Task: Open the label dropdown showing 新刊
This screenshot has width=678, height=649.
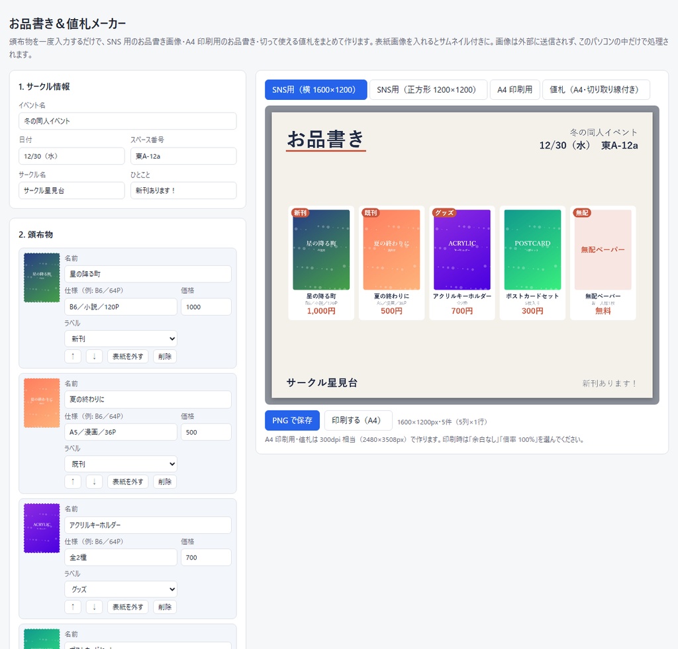Action: coord(121,339)
